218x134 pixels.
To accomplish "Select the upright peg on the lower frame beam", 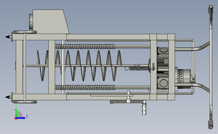I will click(x=128, y=97).
